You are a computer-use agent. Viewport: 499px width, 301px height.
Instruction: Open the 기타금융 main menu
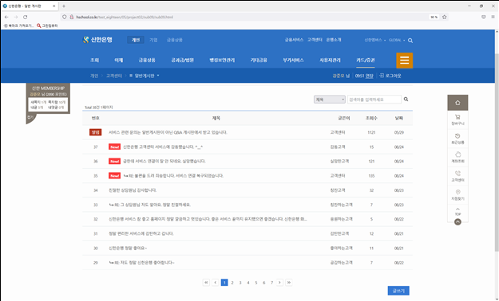(x=259, y=60)
